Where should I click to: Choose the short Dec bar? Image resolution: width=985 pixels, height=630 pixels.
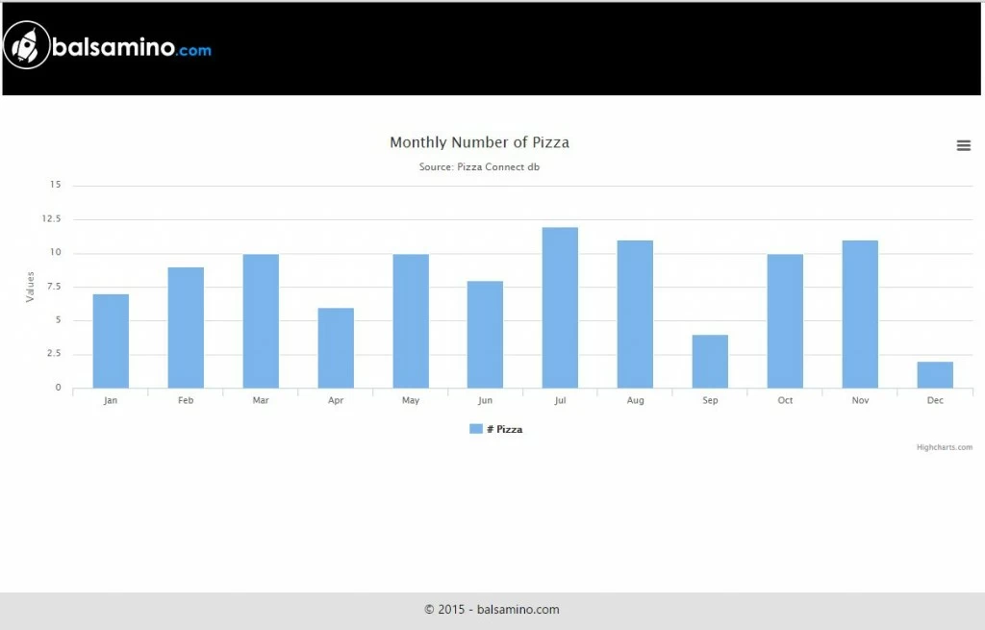(935, 375)
